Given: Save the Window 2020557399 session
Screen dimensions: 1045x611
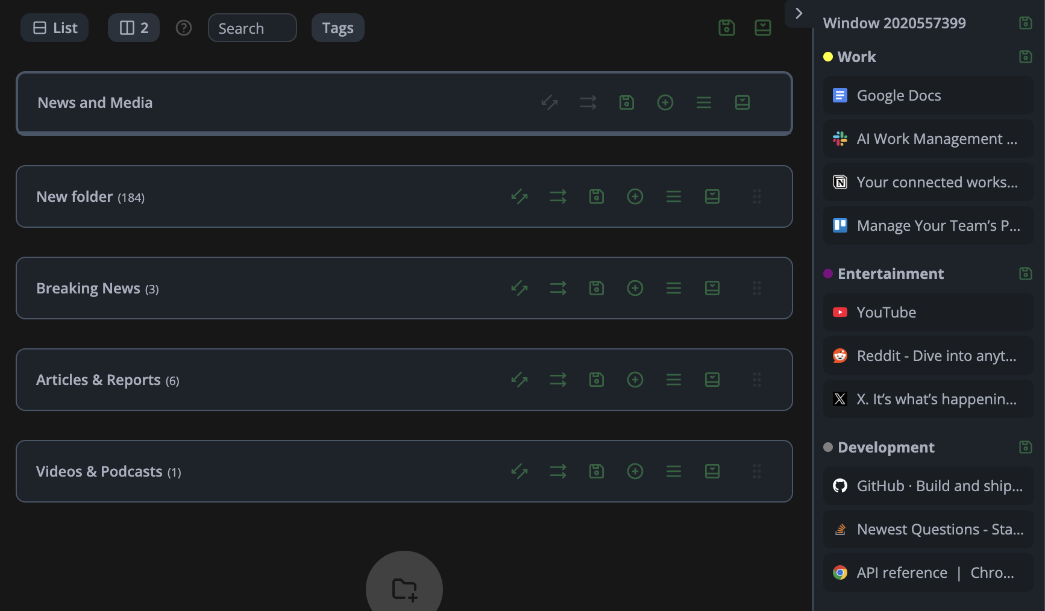Looking at the screenshot, I should pos(1025,22).
